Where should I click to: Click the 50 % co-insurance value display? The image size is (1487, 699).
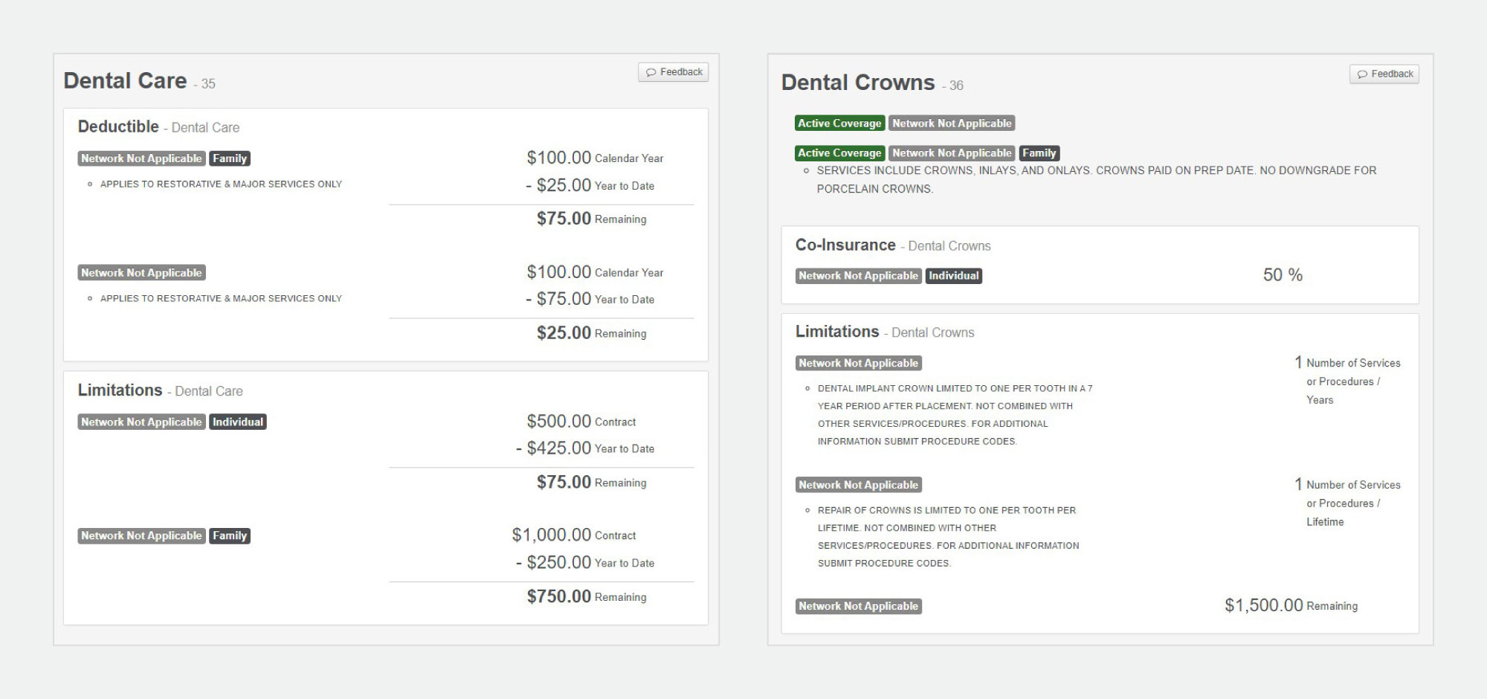(x=1284, y=274)
